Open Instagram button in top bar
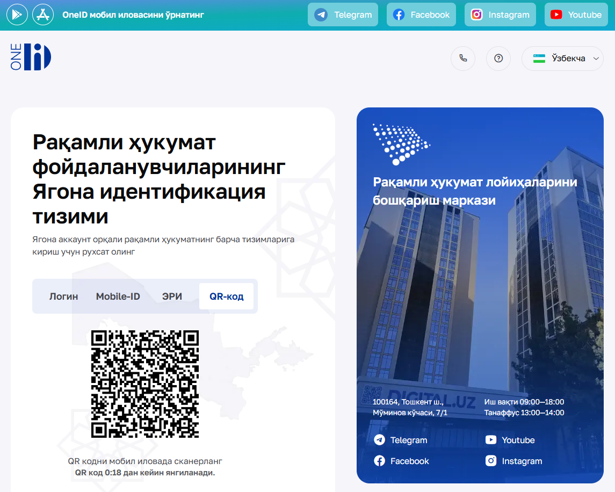 500,15
